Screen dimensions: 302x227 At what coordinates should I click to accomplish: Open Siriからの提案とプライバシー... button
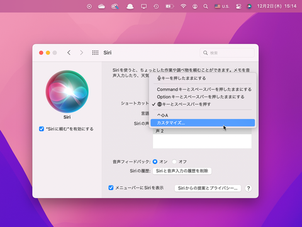click(208, 188)
